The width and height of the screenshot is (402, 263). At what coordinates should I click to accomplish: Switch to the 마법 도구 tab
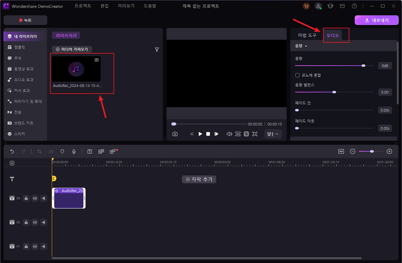pyautogui.click(x=307, y=35)
